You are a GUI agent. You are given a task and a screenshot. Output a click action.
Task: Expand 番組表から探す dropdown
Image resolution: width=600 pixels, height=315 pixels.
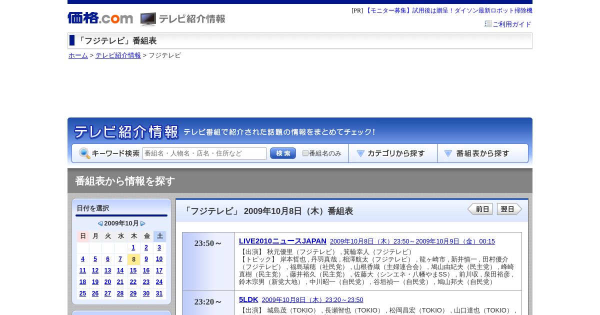point(482,153)
